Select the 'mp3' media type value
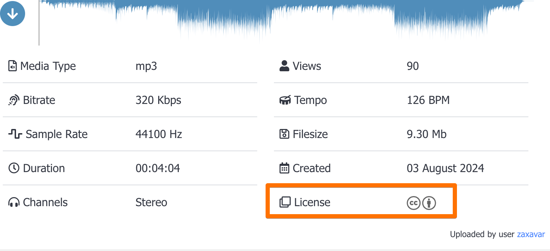 coord(146,66)
